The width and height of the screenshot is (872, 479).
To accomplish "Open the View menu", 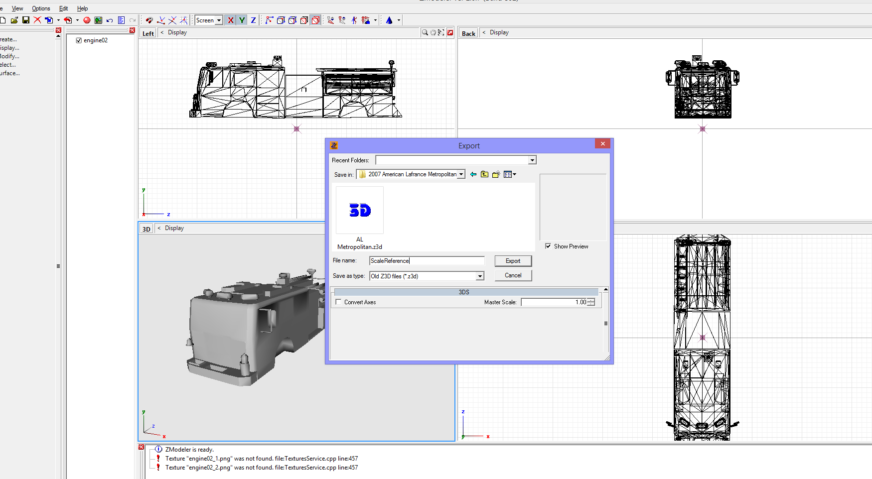I will click(x=17, y=8).
